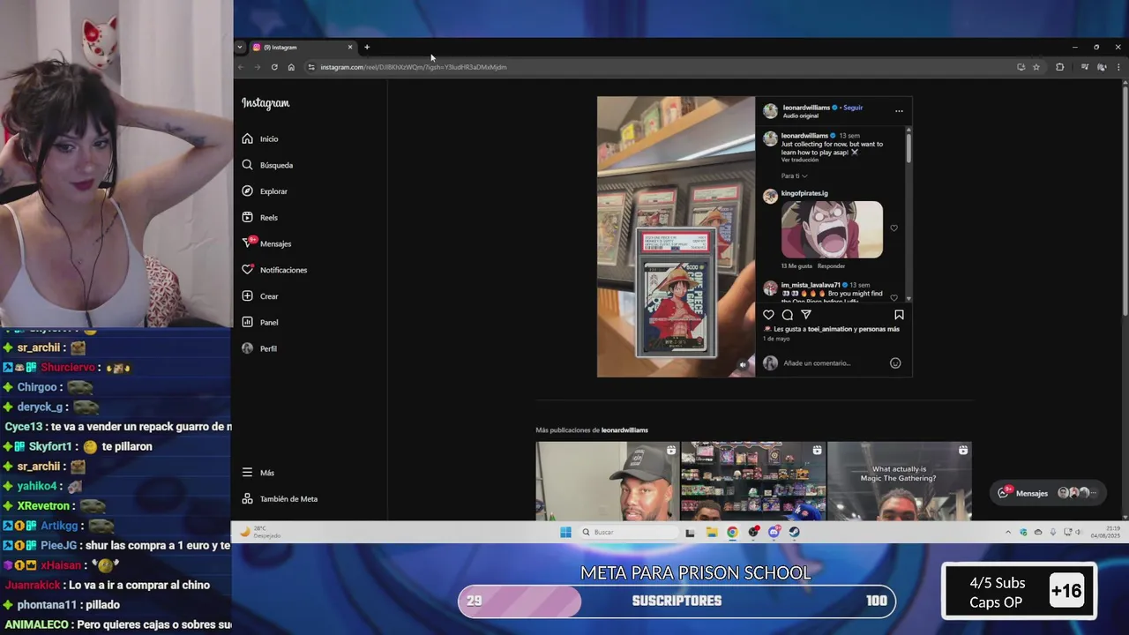
Task: Save the reel with the bookmark icon
Action: (x=899, y=315)
